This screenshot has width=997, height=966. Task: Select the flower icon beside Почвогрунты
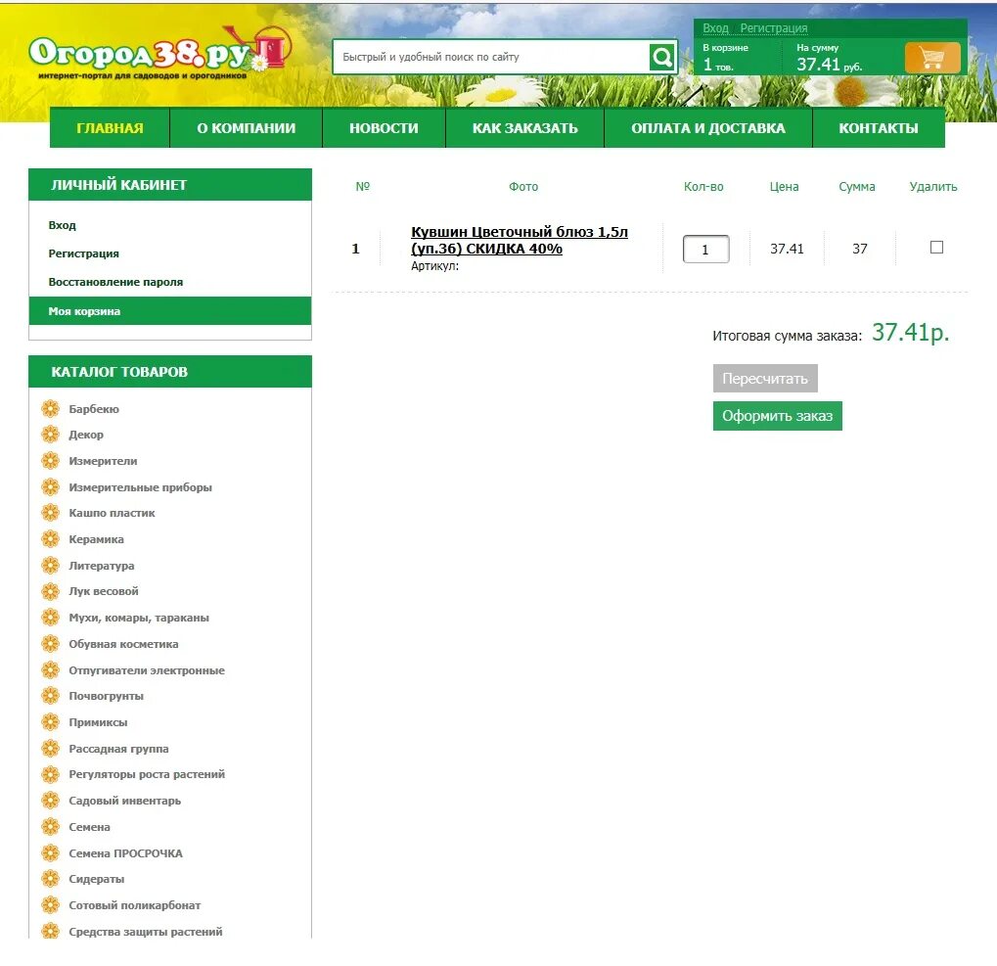pyautogui.click(x=50, y=696)
